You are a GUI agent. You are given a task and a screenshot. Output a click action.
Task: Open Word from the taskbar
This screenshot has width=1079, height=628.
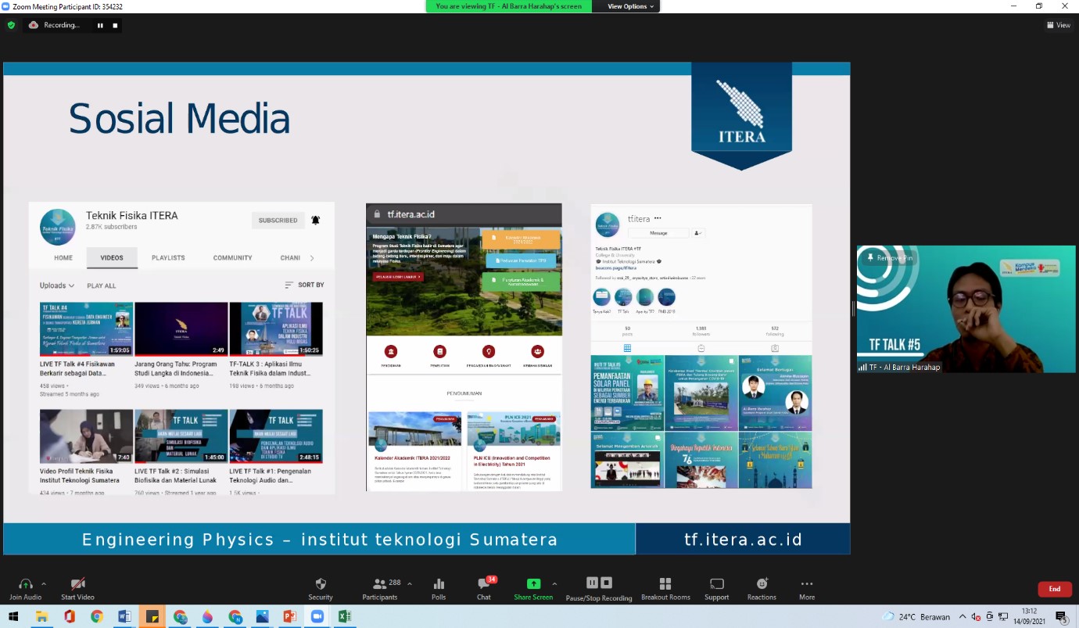coord(124,616)
